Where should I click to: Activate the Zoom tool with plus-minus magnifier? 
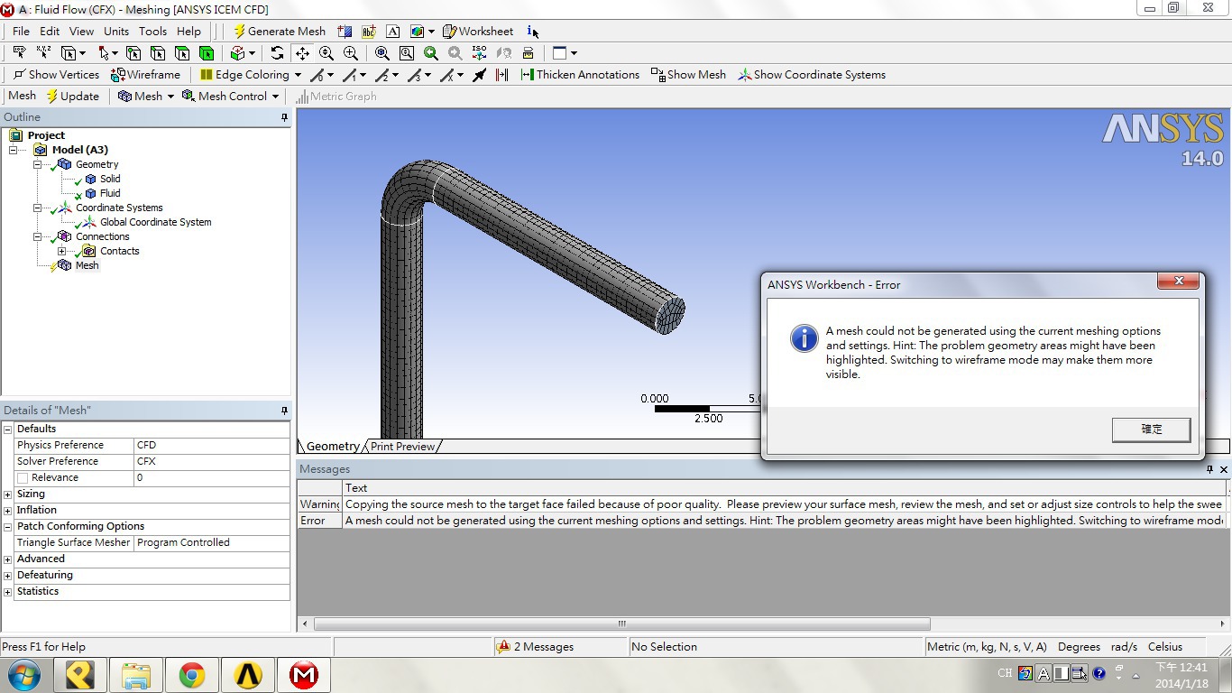(326, 53)
